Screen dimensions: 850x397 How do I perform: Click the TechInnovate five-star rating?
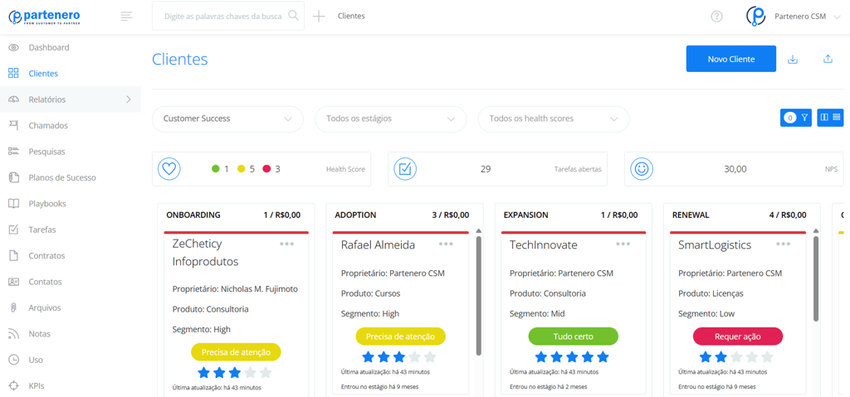[573, 357]
